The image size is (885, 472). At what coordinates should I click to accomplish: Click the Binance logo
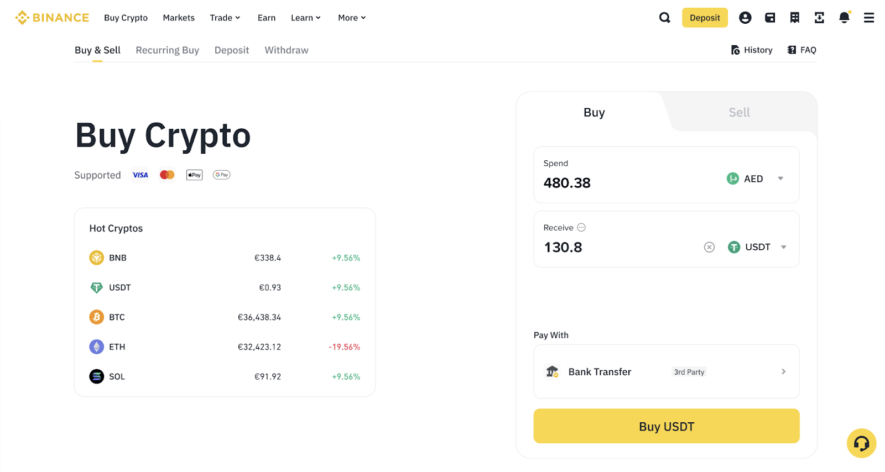click(52, 18)
